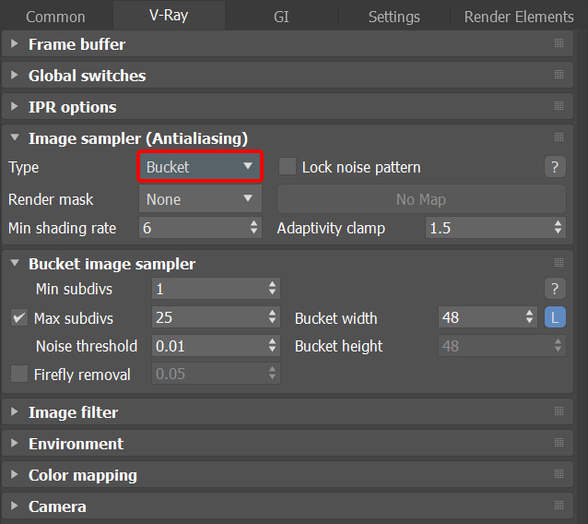The width and height of the screenshot is (588, 524).
Task: Open the Render Elements tab
Action: [519, 17]
